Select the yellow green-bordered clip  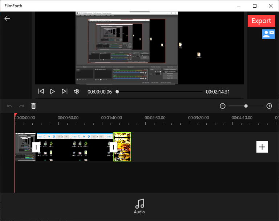[122, 147]
